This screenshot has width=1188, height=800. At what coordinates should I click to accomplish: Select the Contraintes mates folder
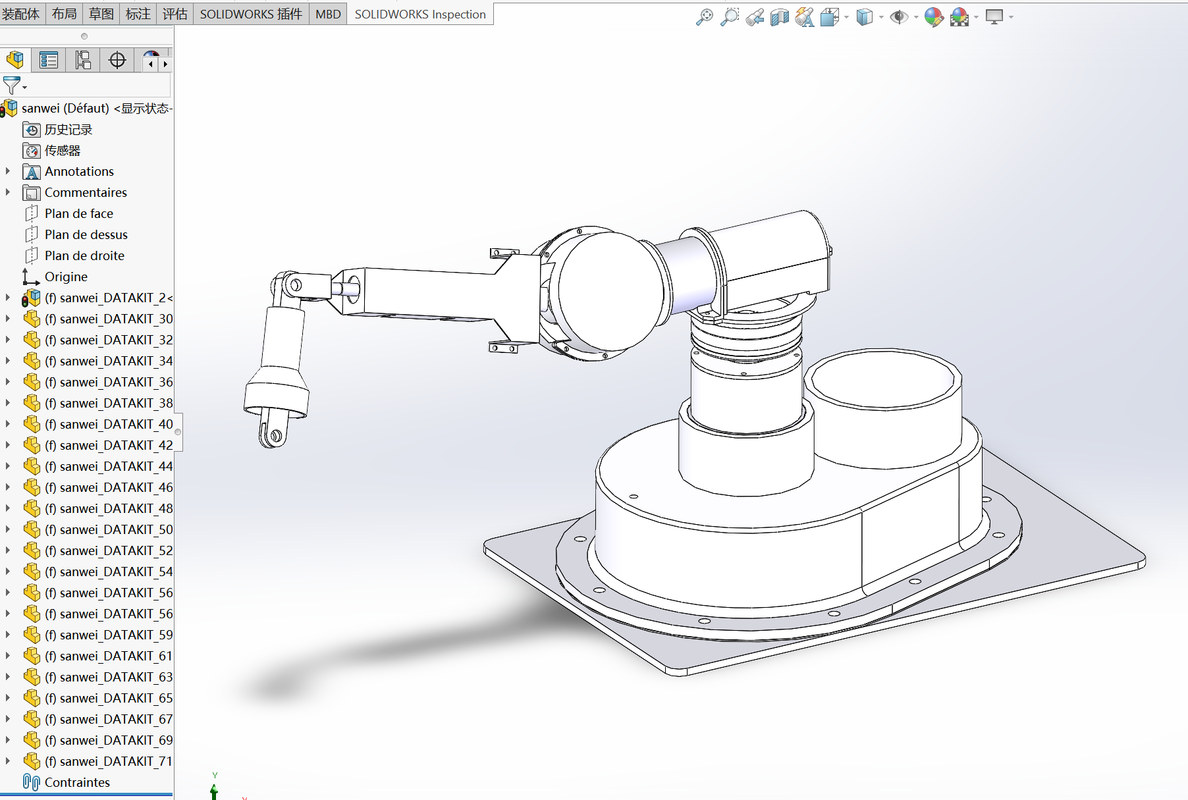[x=76, y=782]
